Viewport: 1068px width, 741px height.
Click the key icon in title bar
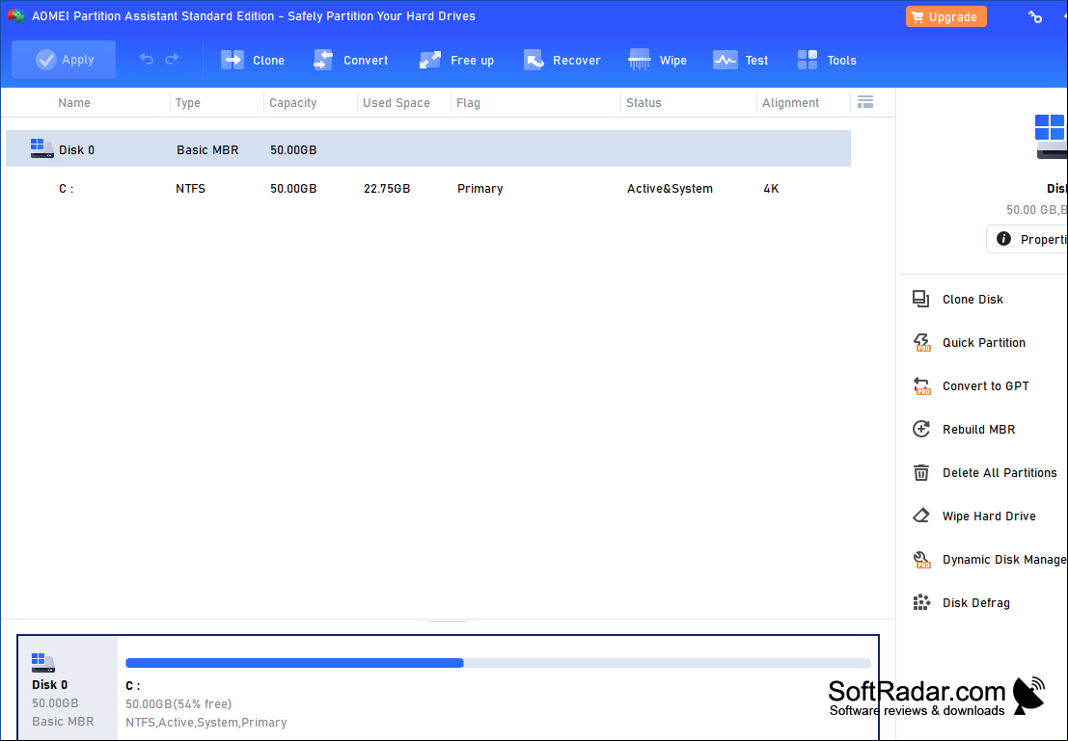[1035, 17]
